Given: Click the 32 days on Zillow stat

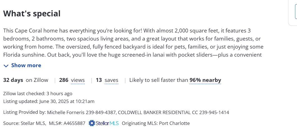Looking at the screenshot, I should [x=26, y=80].
